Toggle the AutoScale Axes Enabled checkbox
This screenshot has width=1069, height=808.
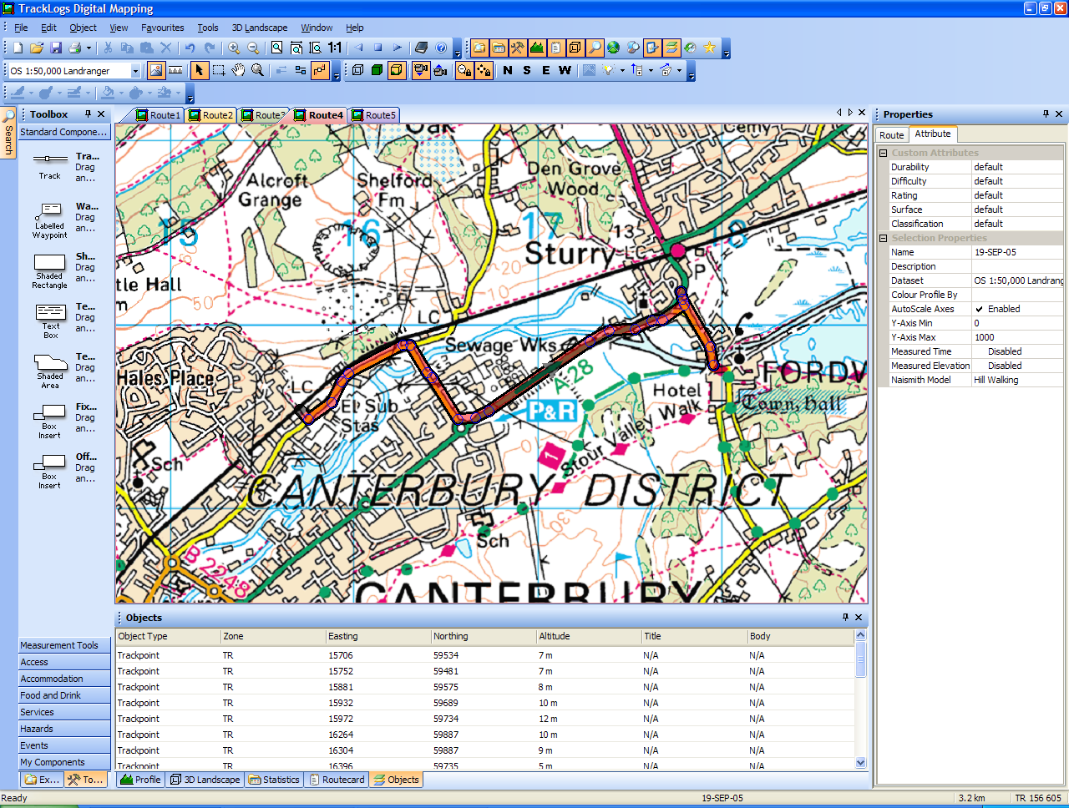979,310
